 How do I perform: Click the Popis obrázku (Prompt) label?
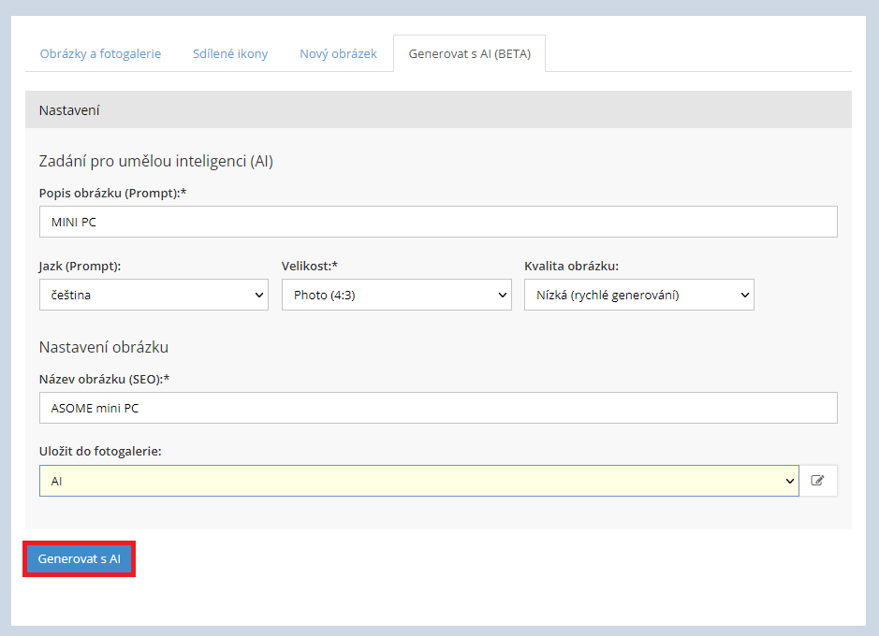(x=114, y=192)
